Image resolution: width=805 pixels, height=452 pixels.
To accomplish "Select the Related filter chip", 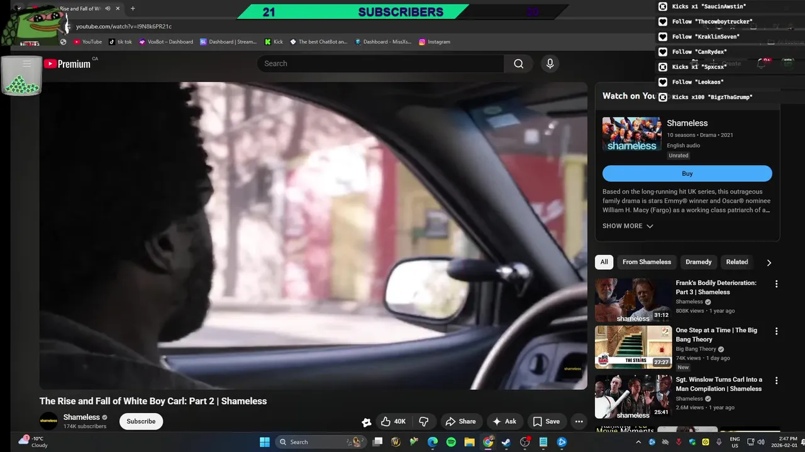I will point(737,262).
